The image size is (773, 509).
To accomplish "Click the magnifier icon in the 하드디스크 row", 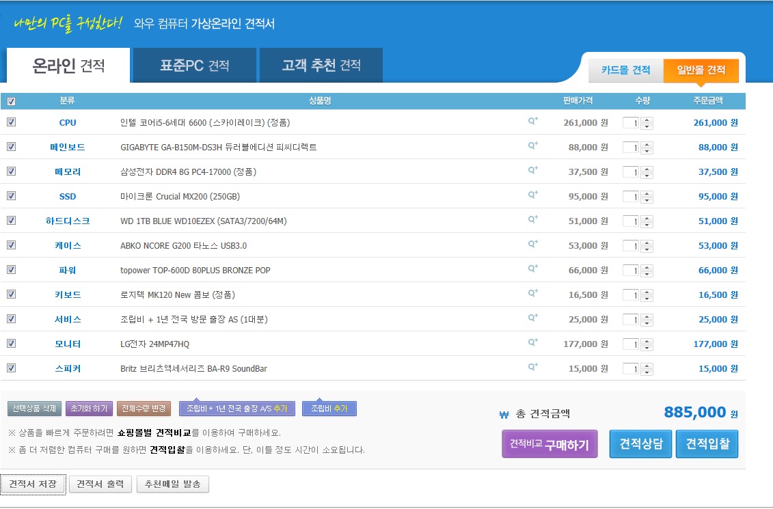I will pos(533,220).
